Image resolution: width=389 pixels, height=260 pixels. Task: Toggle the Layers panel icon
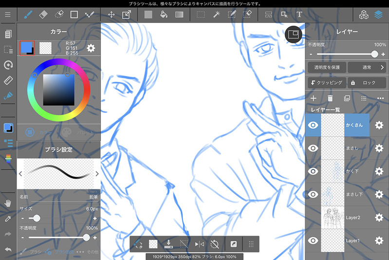(x=378, y=15)
